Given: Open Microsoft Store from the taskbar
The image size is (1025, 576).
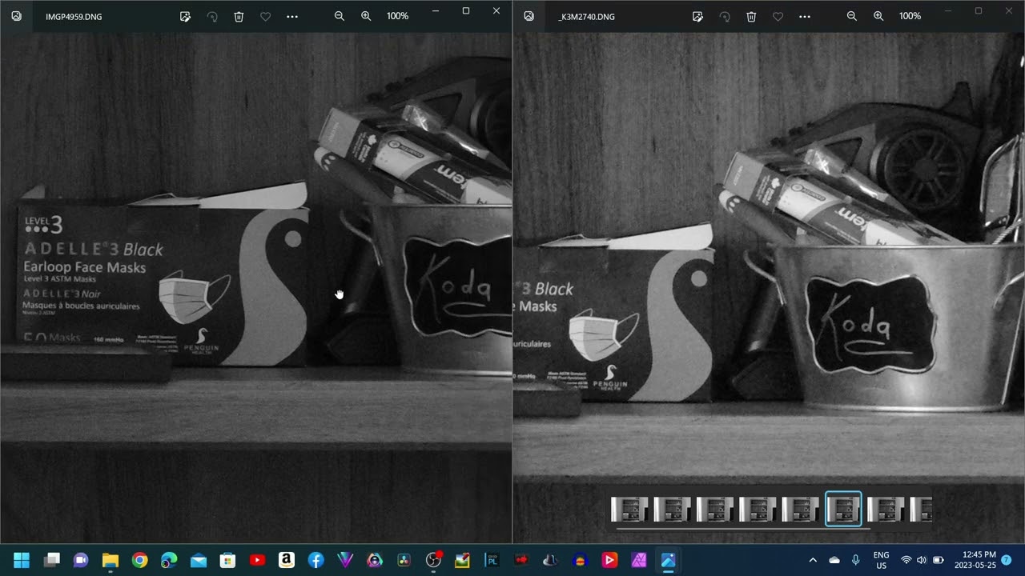Looking at the screenshot, I should coord(227,560).
